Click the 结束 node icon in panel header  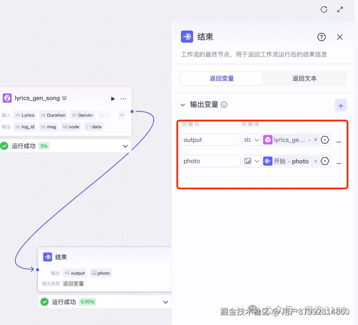point(187,37)
